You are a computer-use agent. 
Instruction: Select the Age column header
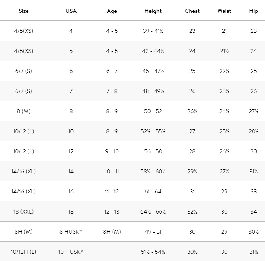112,11
